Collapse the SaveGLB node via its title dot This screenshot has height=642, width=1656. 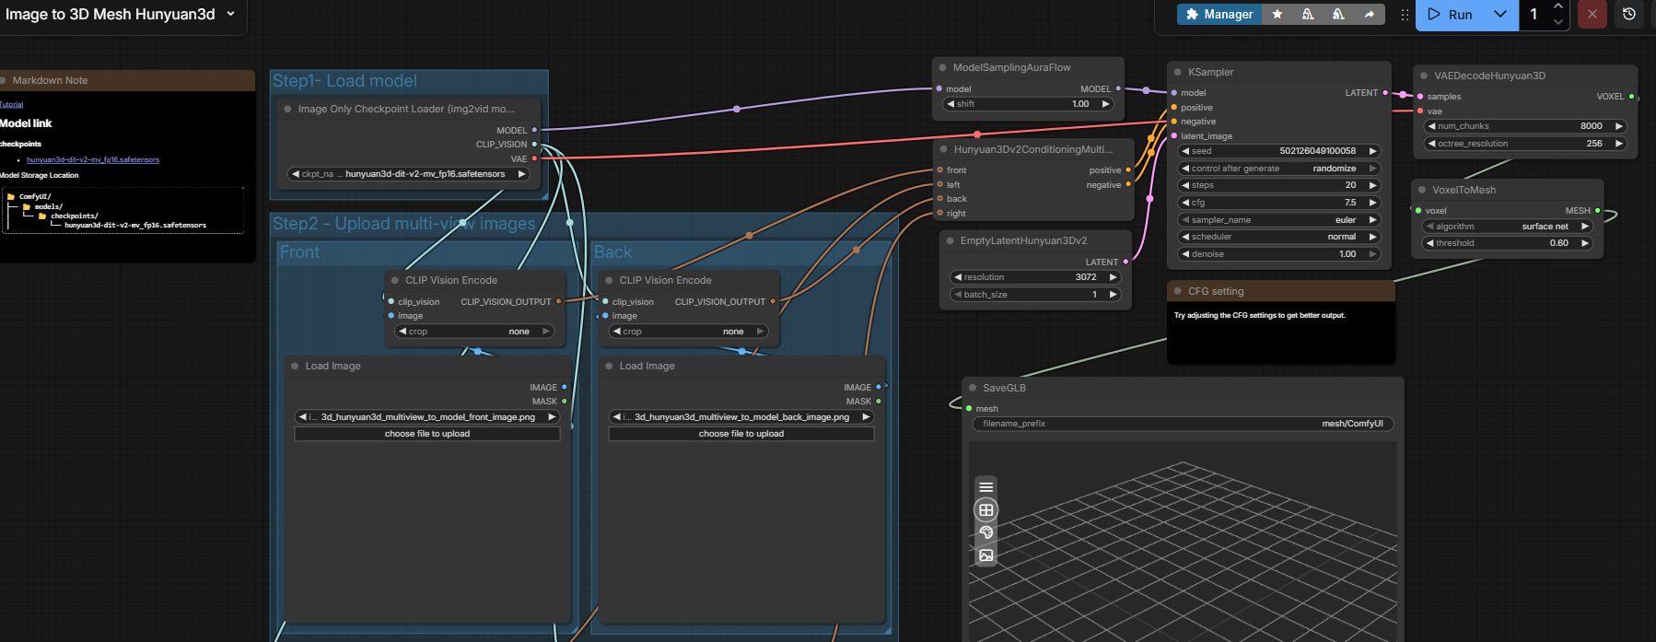point(973,388)
